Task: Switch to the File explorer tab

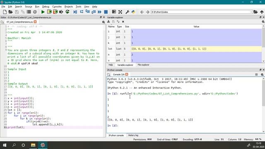Action: click(143, 65)
